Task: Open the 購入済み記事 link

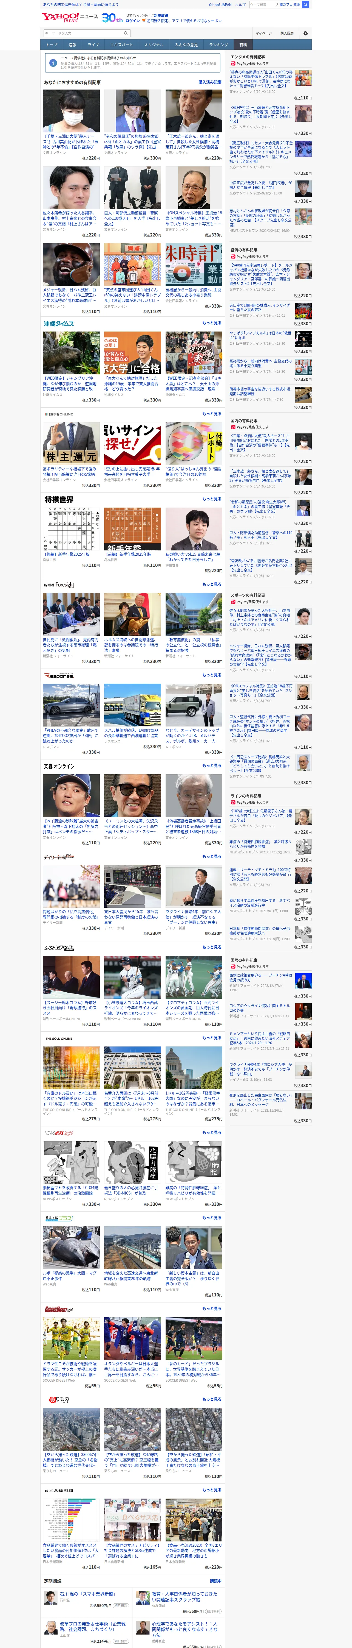Action: point(210,82)
